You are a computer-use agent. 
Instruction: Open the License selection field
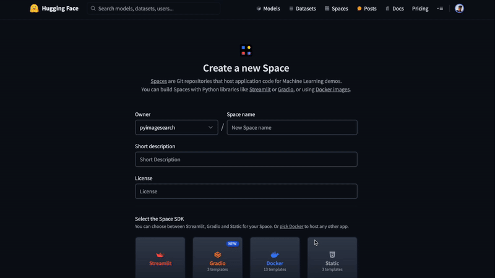pyautogui.click(x=246, y=192)
